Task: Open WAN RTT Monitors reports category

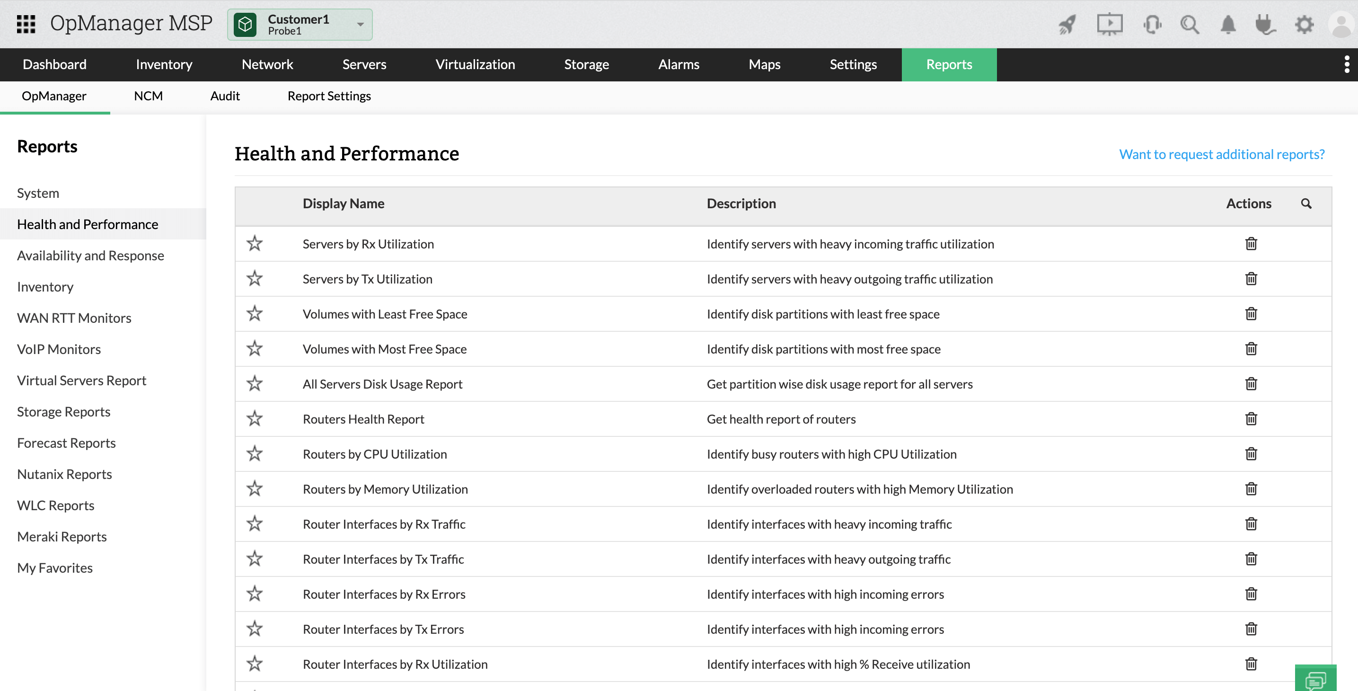Action: pos(74,318)
